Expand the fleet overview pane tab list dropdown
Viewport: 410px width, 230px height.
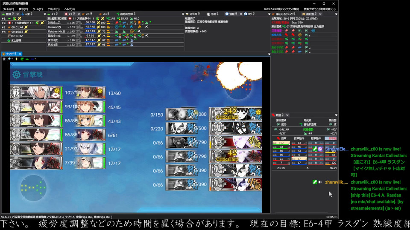[45, 14]
